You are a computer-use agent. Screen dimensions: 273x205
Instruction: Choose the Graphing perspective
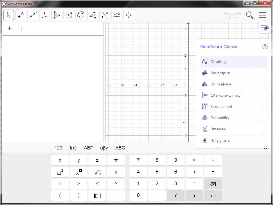[x=233, y=62]
